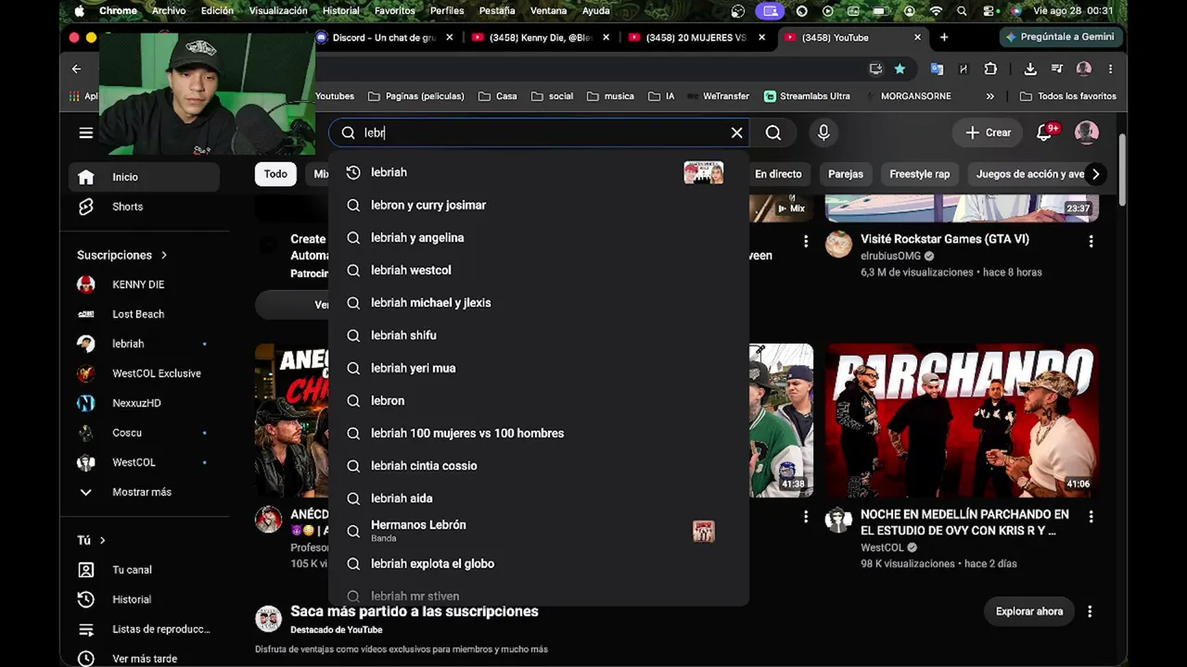Open options for NOCHE EN MEDELLÍN video
The image size is (1187, 667).
click(1091, 516)
